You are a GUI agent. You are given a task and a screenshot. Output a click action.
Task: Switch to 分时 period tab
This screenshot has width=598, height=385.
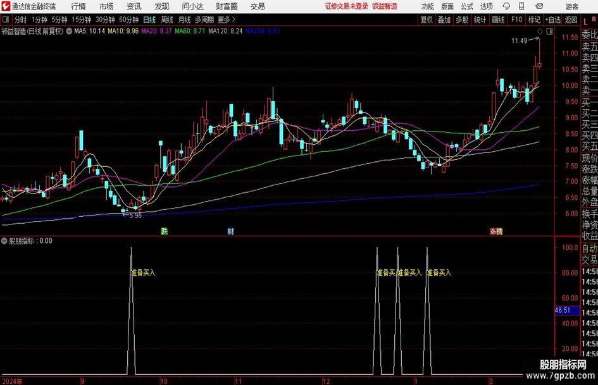pos(20,20)
